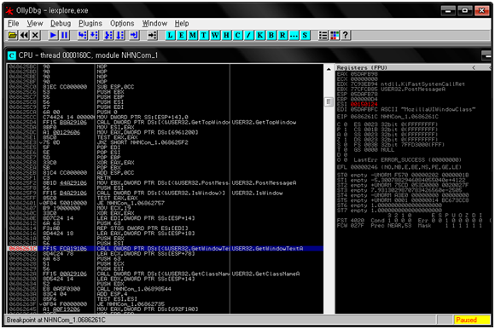
Task: Click the Trace over toolbar icon
Action: point(120,35)
